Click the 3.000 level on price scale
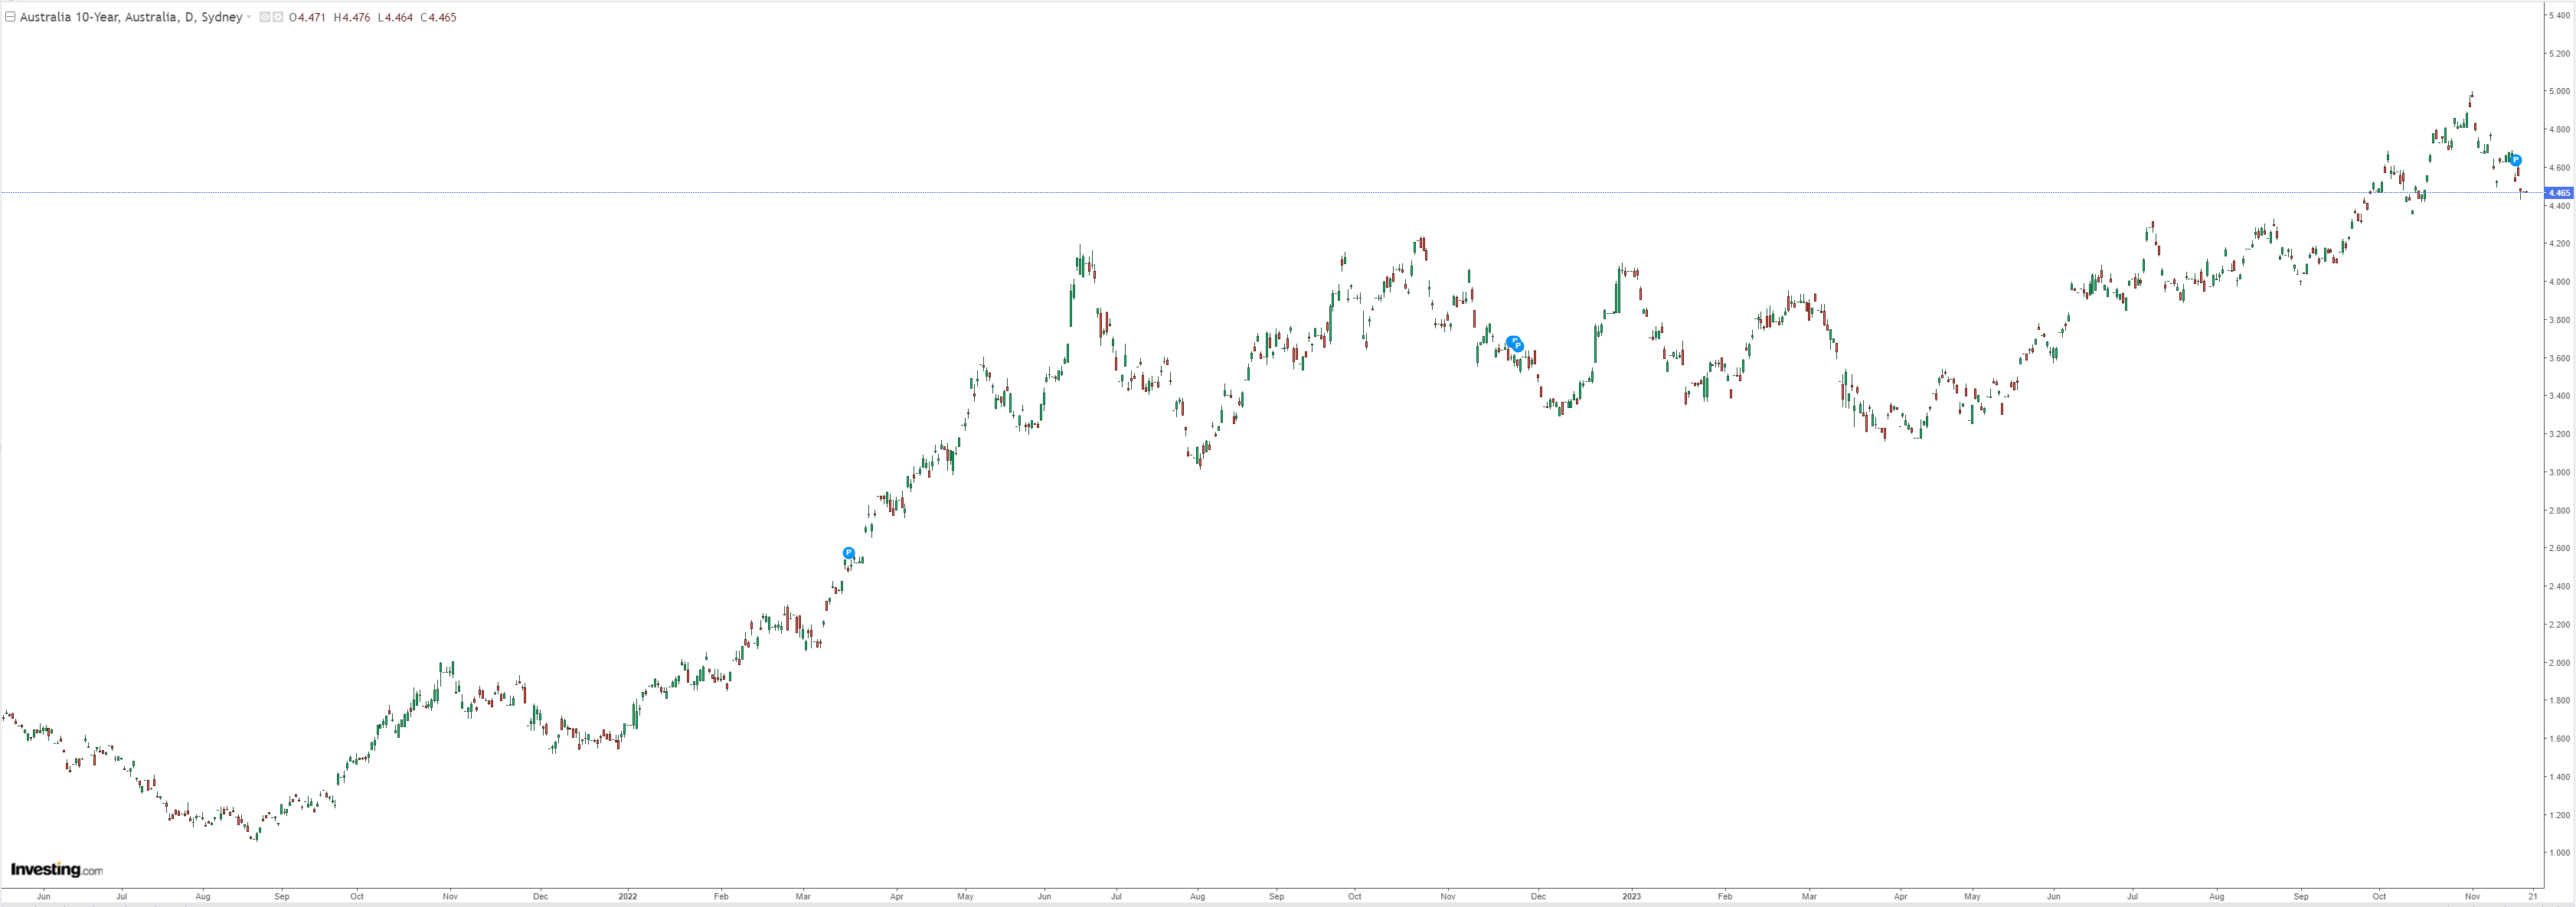 pos(2559,472)
